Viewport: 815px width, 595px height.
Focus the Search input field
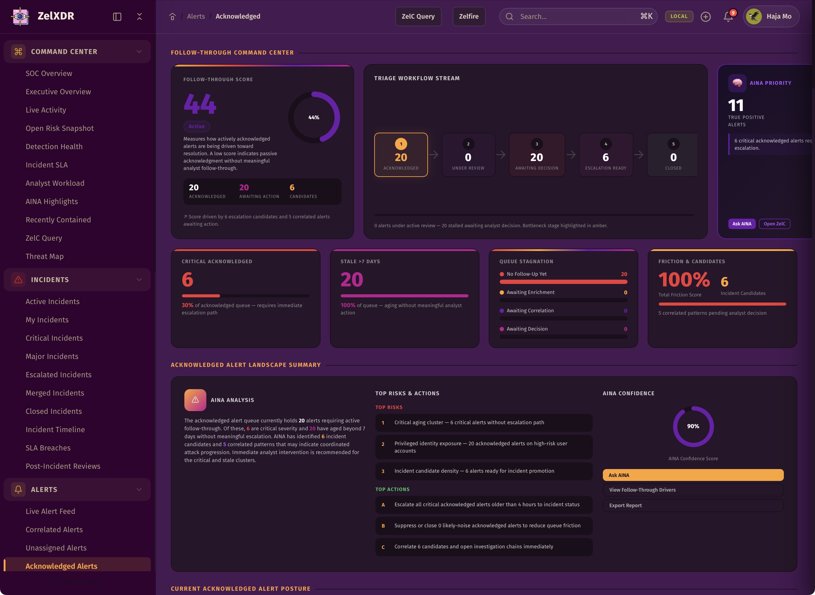577,16
